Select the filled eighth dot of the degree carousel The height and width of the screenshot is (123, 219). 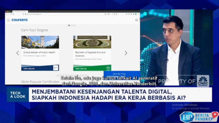[78, 75]
